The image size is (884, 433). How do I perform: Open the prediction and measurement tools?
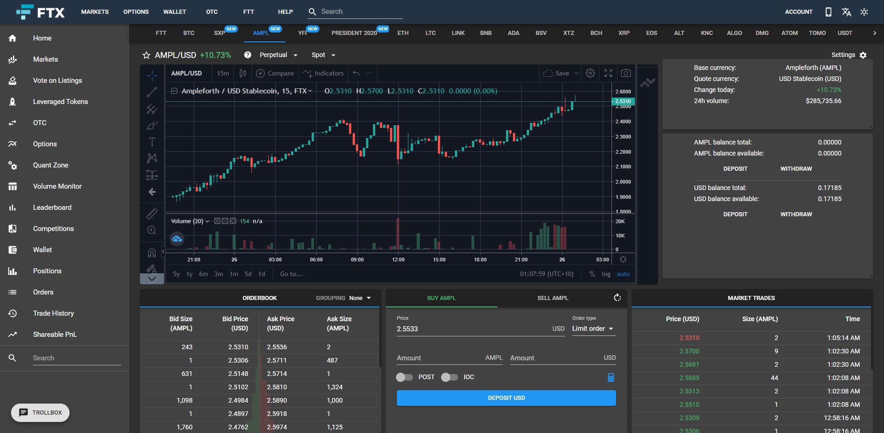[x=152, y=175]
